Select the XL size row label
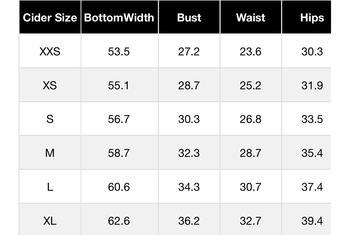 pyautogui.click(x=50, y=221)
